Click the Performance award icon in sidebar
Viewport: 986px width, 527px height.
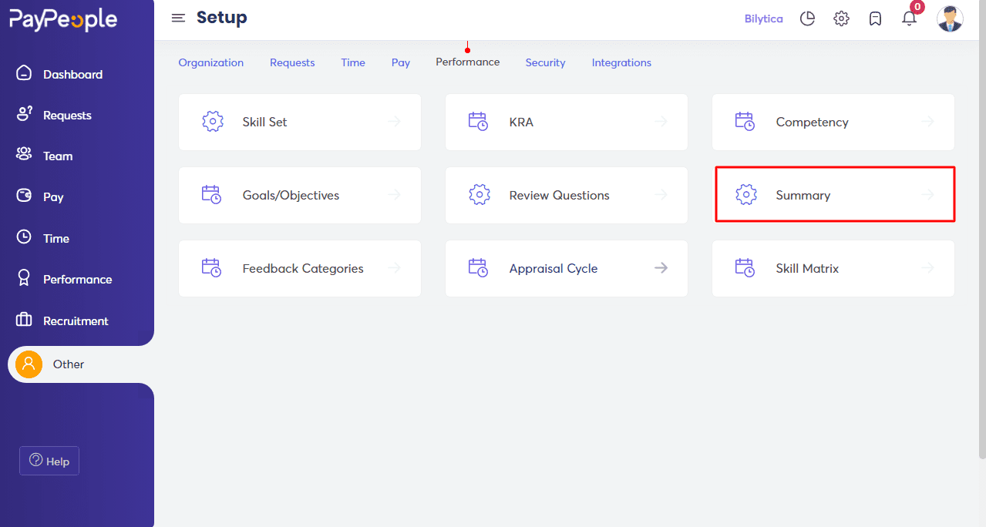(24, 278)
